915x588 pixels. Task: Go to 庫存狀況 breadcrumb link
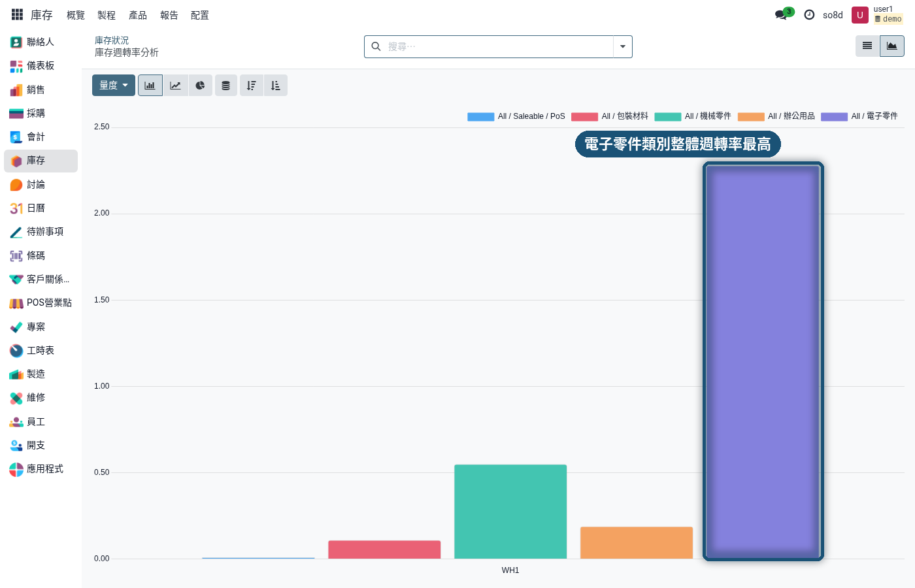[112, 41]
